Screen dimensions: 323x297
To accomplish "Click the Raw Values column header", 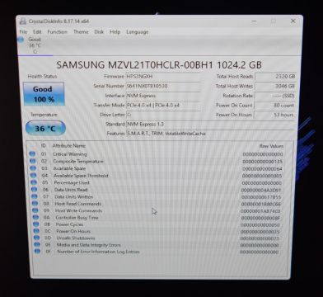I will pyautogui.click(x=271, y=146).
